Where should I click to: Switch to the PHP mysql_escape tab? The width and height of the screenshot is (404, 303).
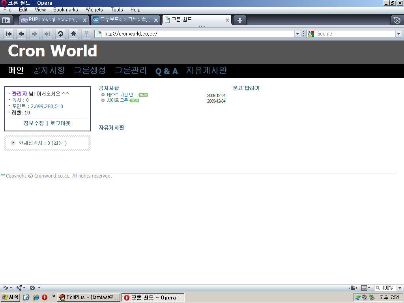coord(50,20)
